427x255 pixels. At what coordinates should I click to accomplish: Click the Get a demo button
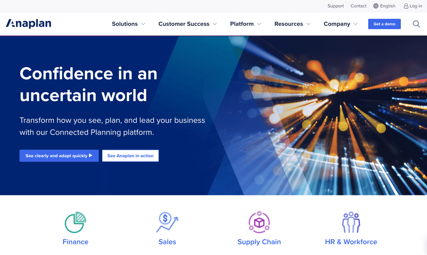(x=384, y=24)
